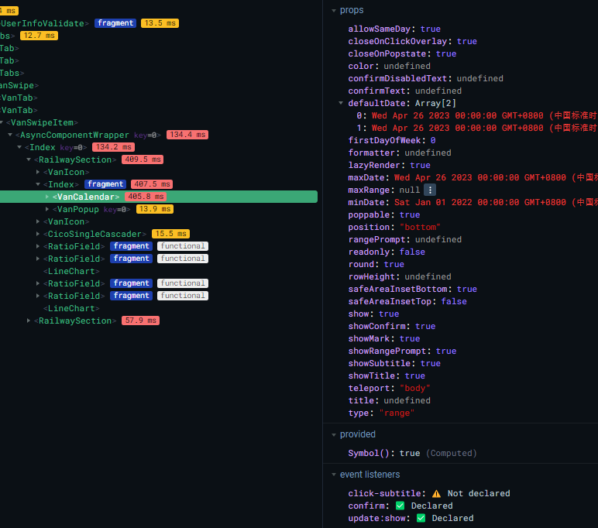Expand the CicoSingleCascader node

click(38, 234)
